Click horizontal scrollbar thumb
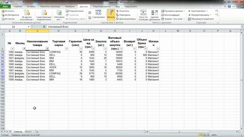The height and width of the screenshot is (137, 244). (x=179, y=132)
